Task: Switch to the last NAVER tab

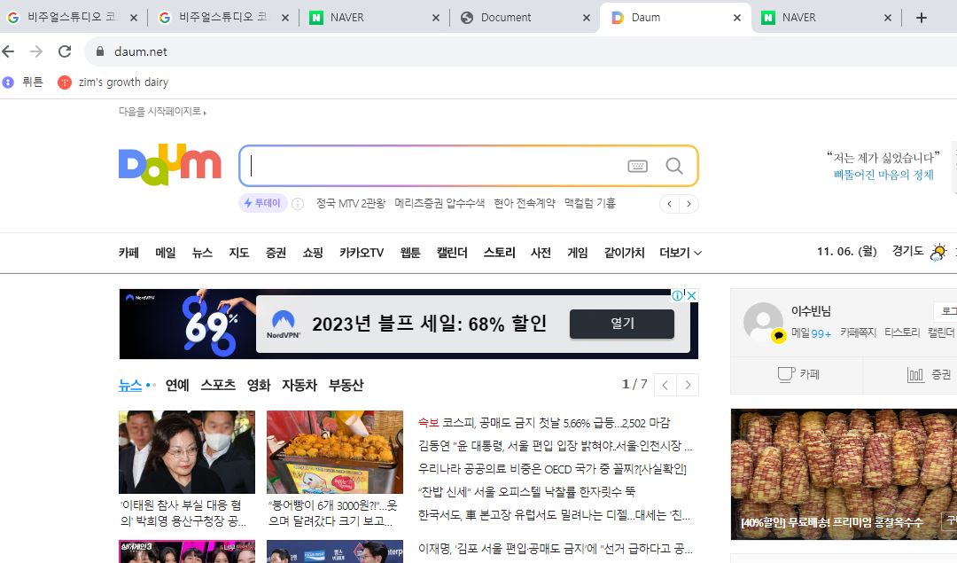Action: (x=798, y=18)
